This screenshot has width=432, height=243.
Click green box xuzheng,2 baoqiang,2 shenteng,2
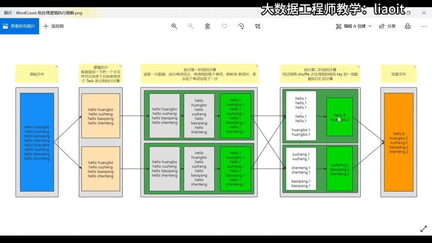pos(339,169)
